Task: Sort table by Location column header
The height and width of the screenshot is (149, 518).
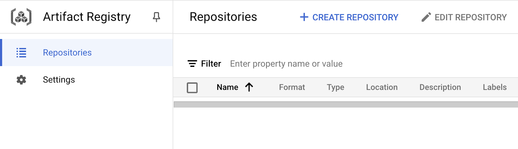Action: coord(382,87)
